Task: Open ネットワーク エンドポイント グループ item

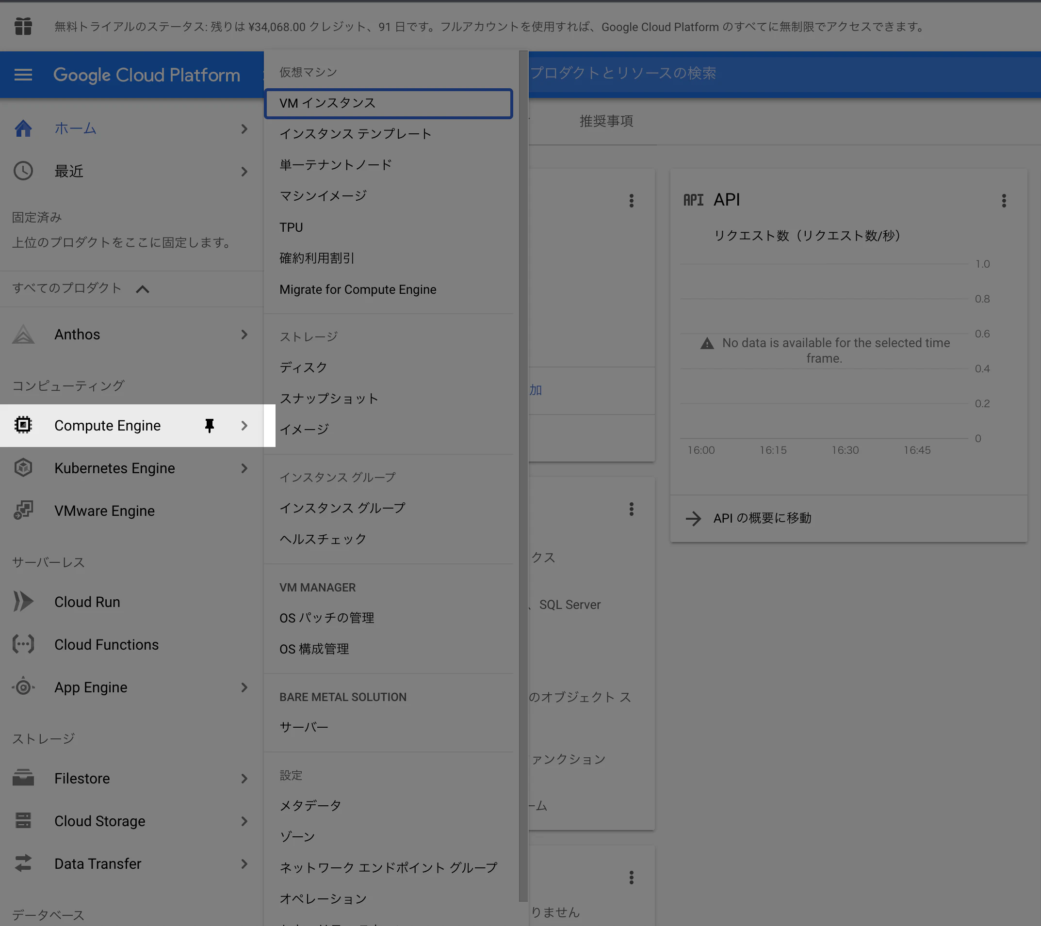Action: point(389,868)
